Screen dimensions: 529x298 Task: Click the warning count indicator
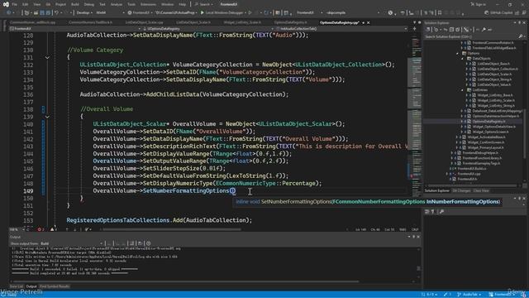click(x=53, y=229)
